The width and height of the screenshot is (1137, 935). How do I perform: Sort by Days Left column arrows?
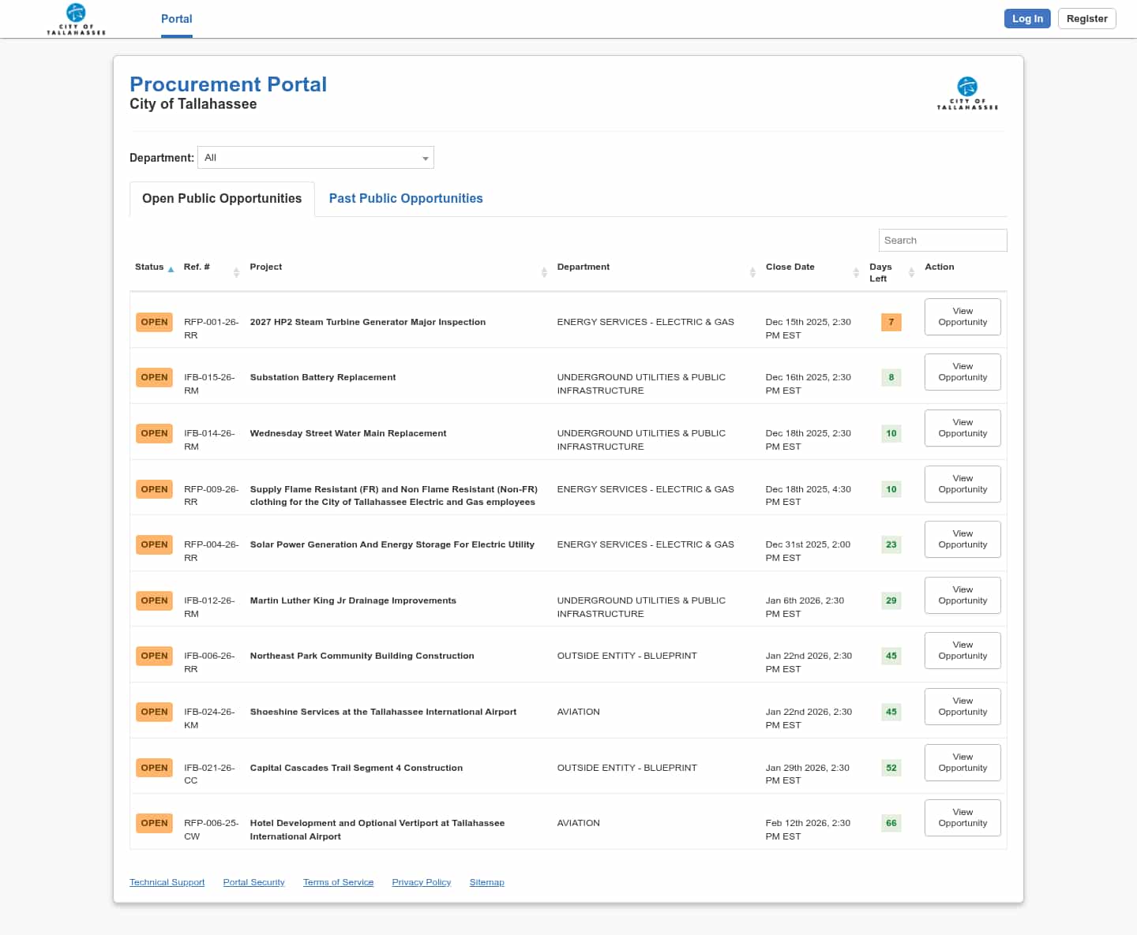pos(911,272)
